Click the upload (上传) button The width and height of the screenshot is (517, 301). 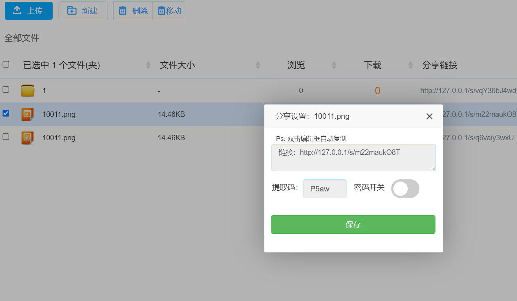(x=29, y=11)
